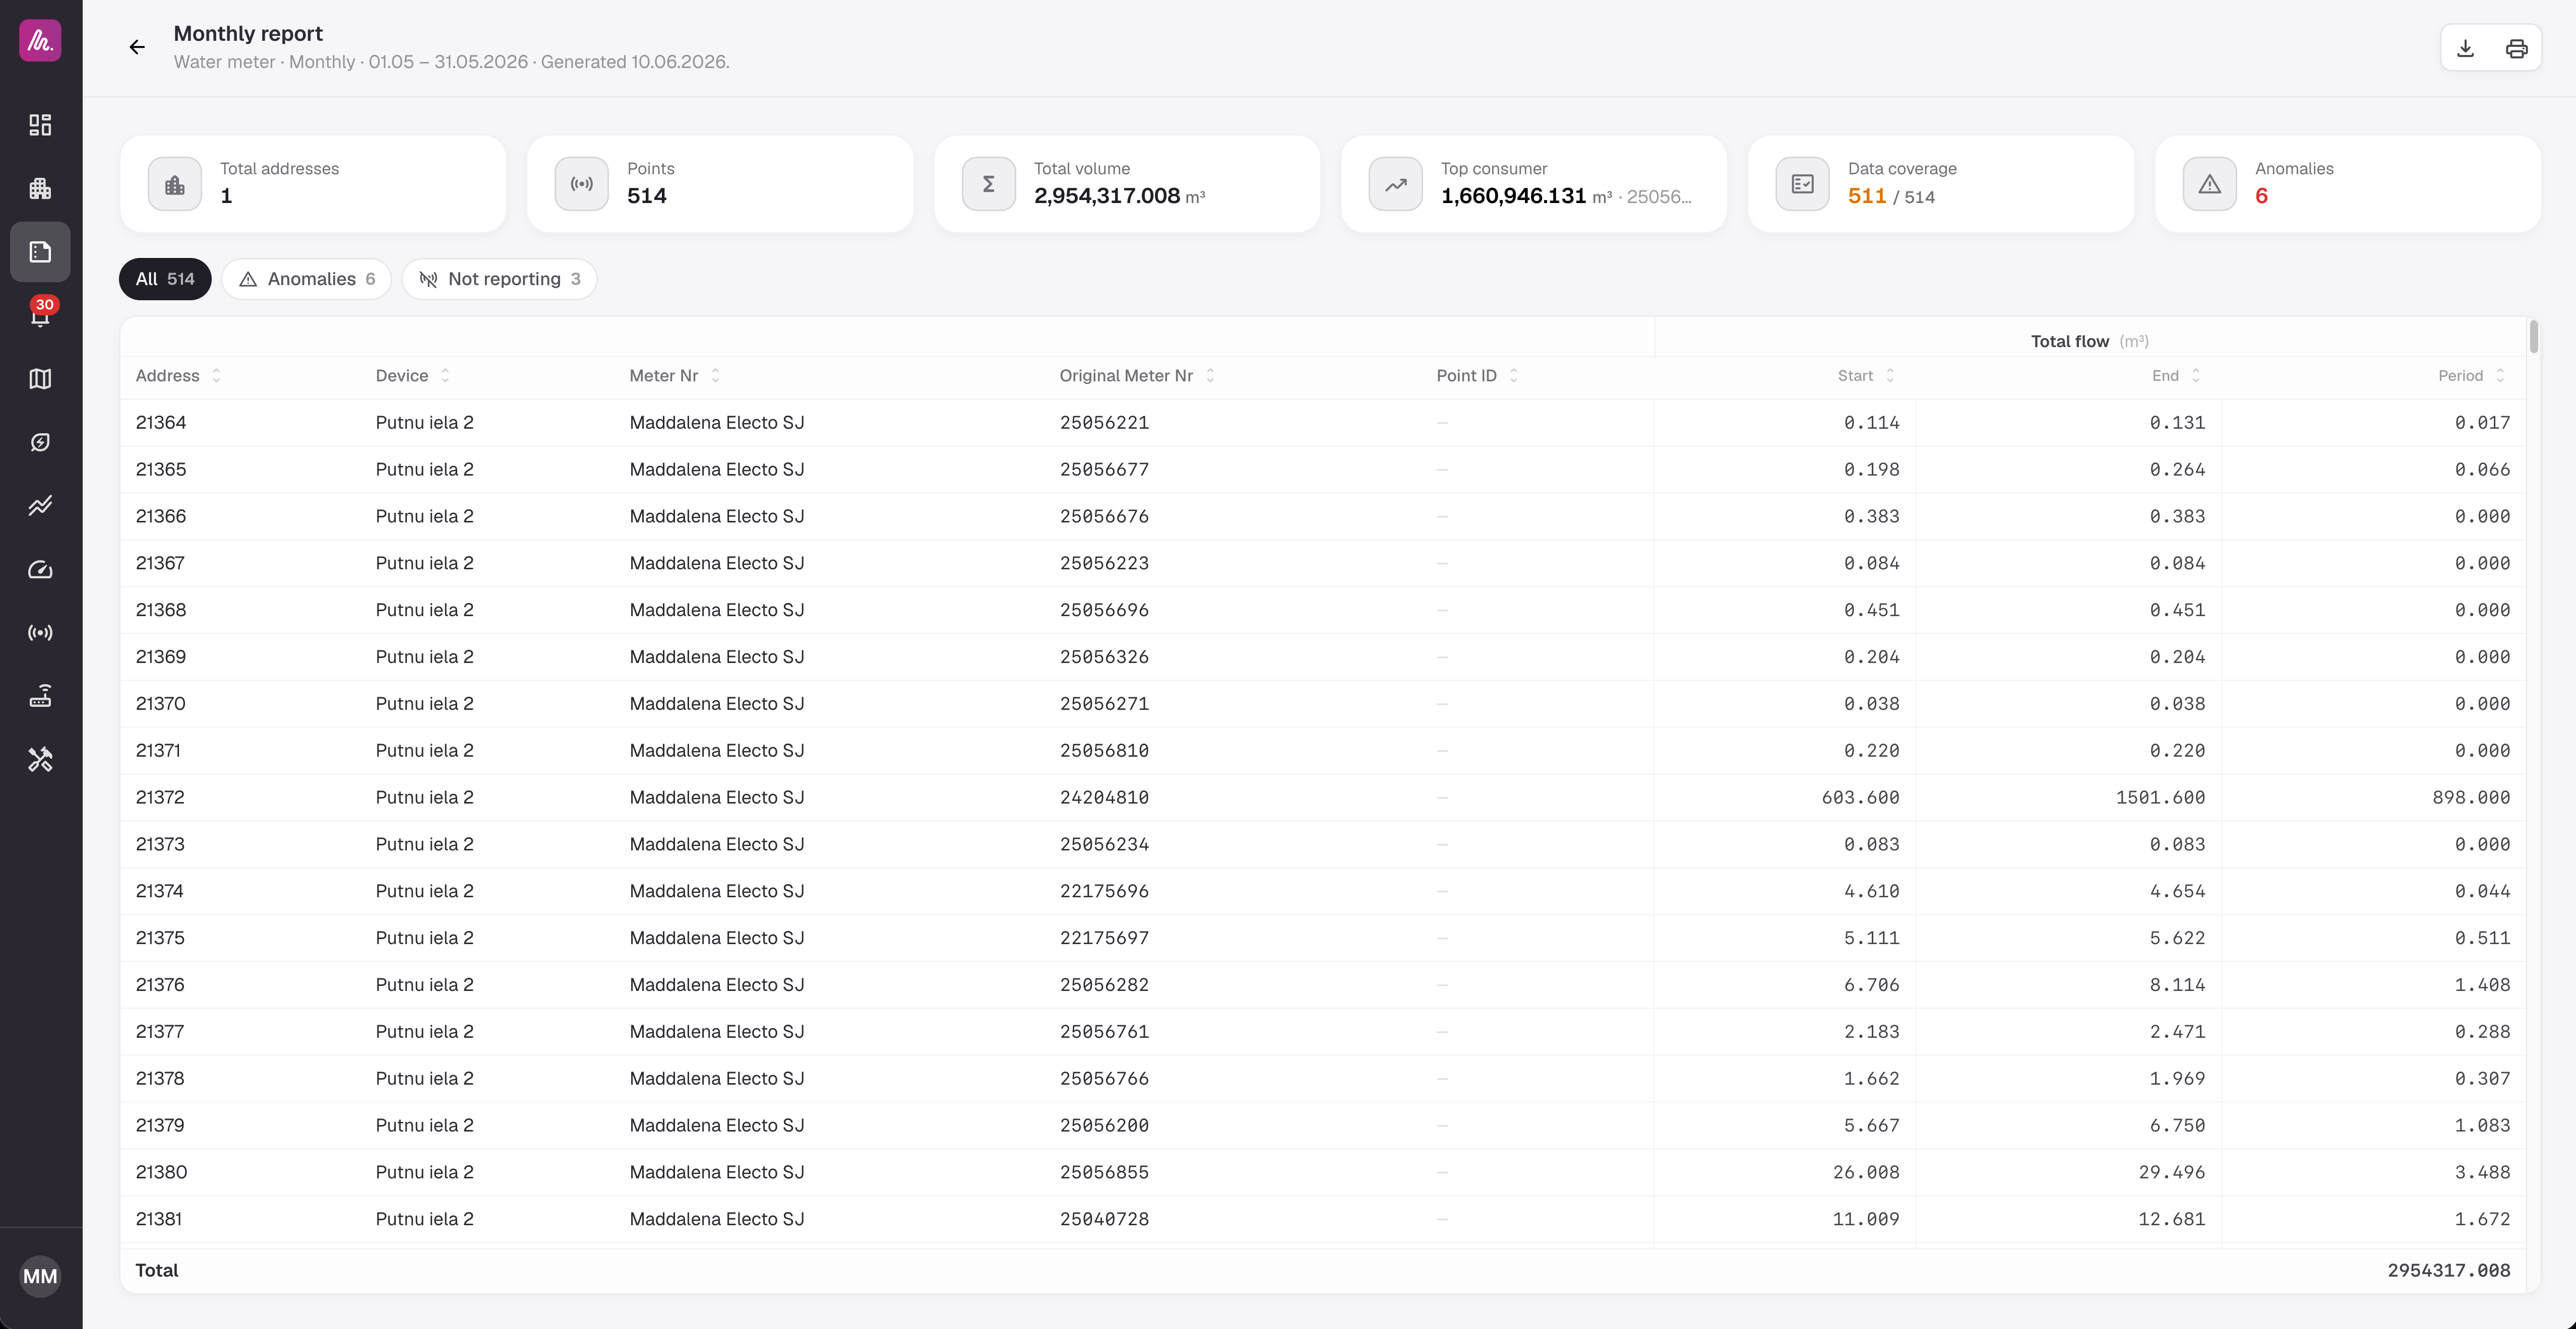Open the MM user avatar
Screen dimensions: 2576x1329
click(x=40, y=1276)
